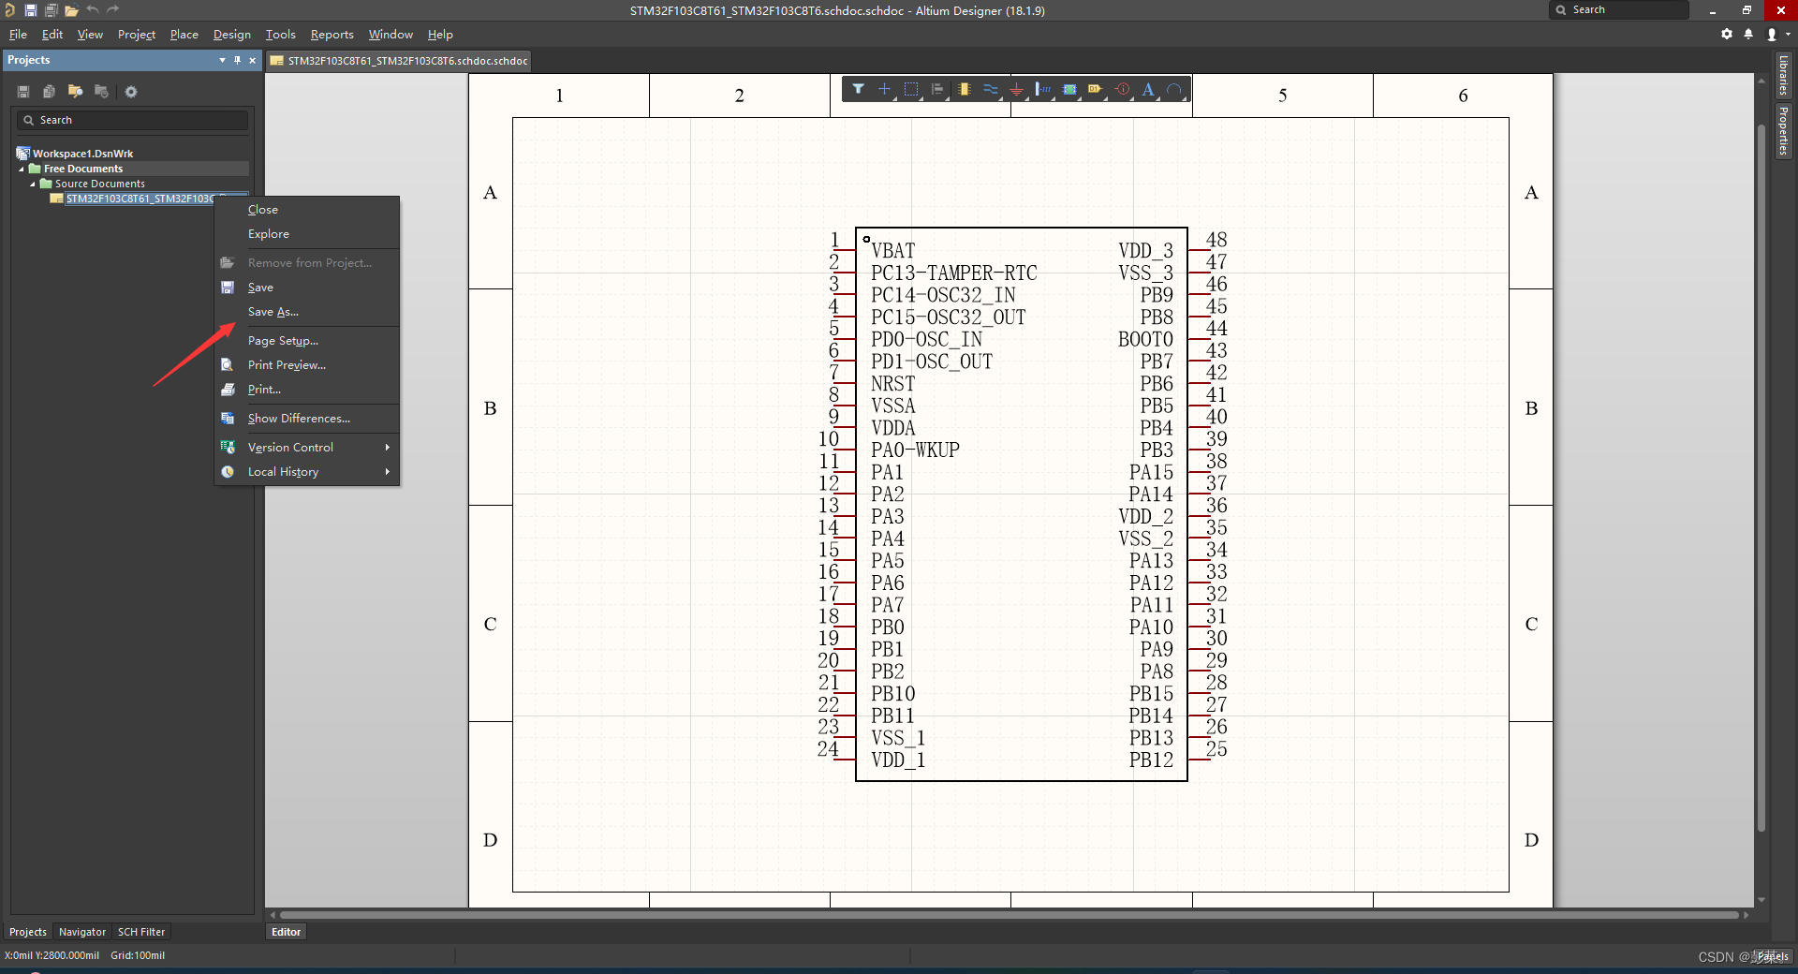The width and height of the screenshot is (1798, 974).
Task: Open the Align Objects tool
Action: [937, 89]
